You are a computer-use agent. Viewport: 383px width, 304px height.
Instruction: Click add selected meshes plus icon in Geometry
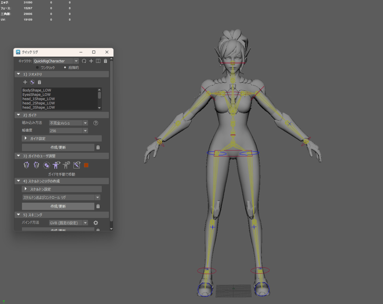pyautogui.click(x=25, y=82)
